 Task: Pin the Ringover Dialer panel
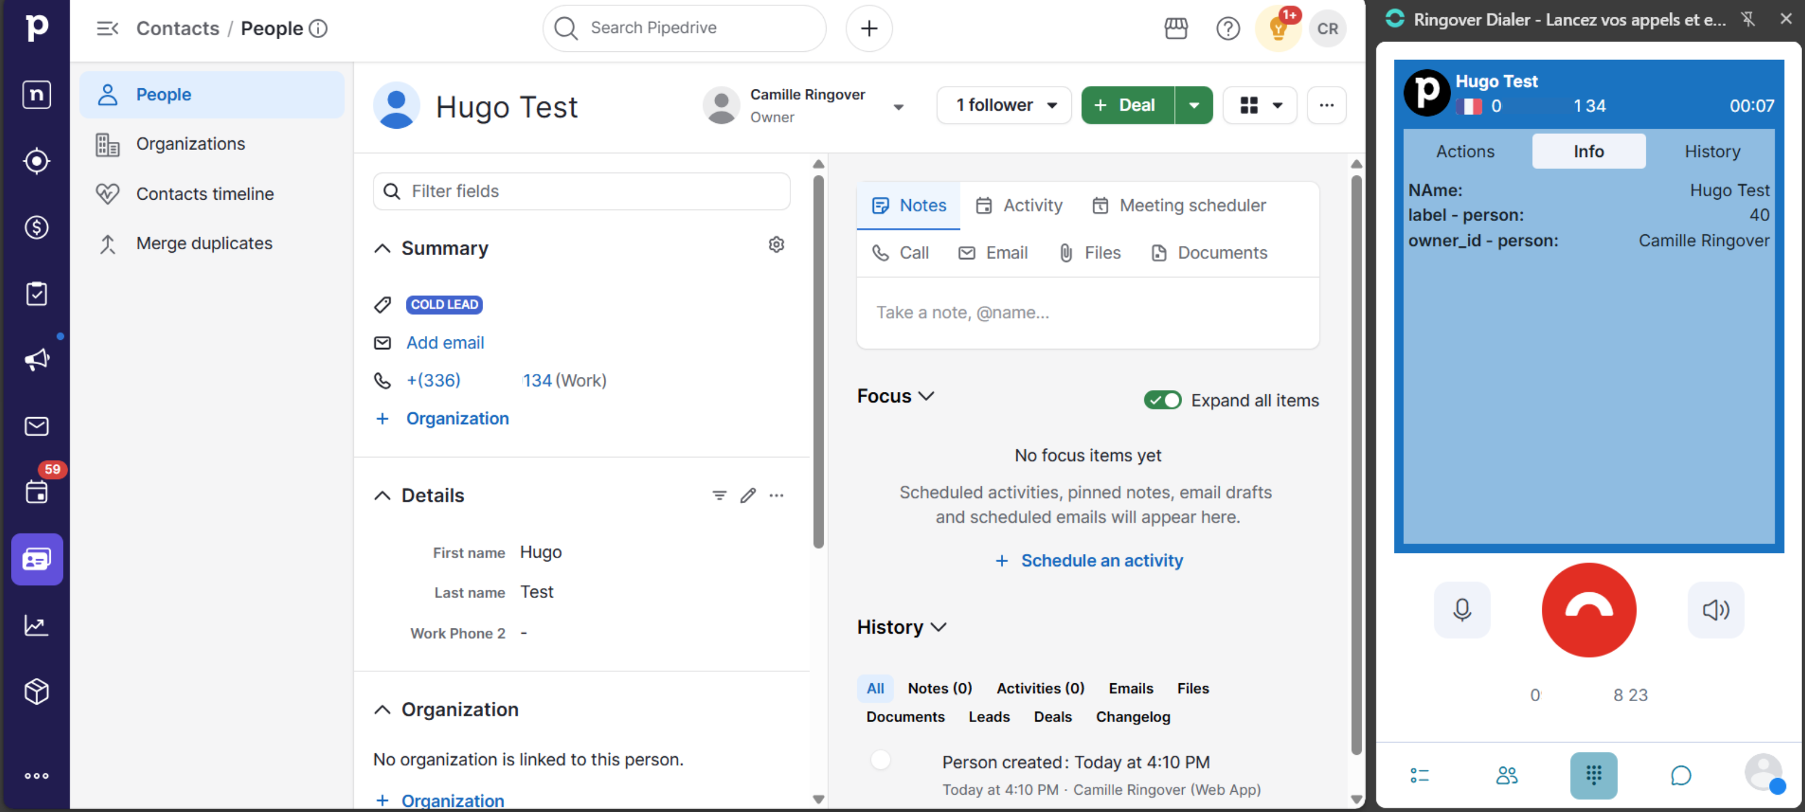pyautogui.click(x=1748, y=19)
